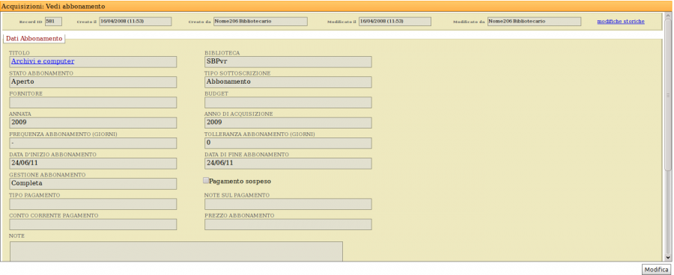The width and height of the screenshot is (674, 275).
Task: Click the empty Fornitore field
Action: click(x=93, y=102)
